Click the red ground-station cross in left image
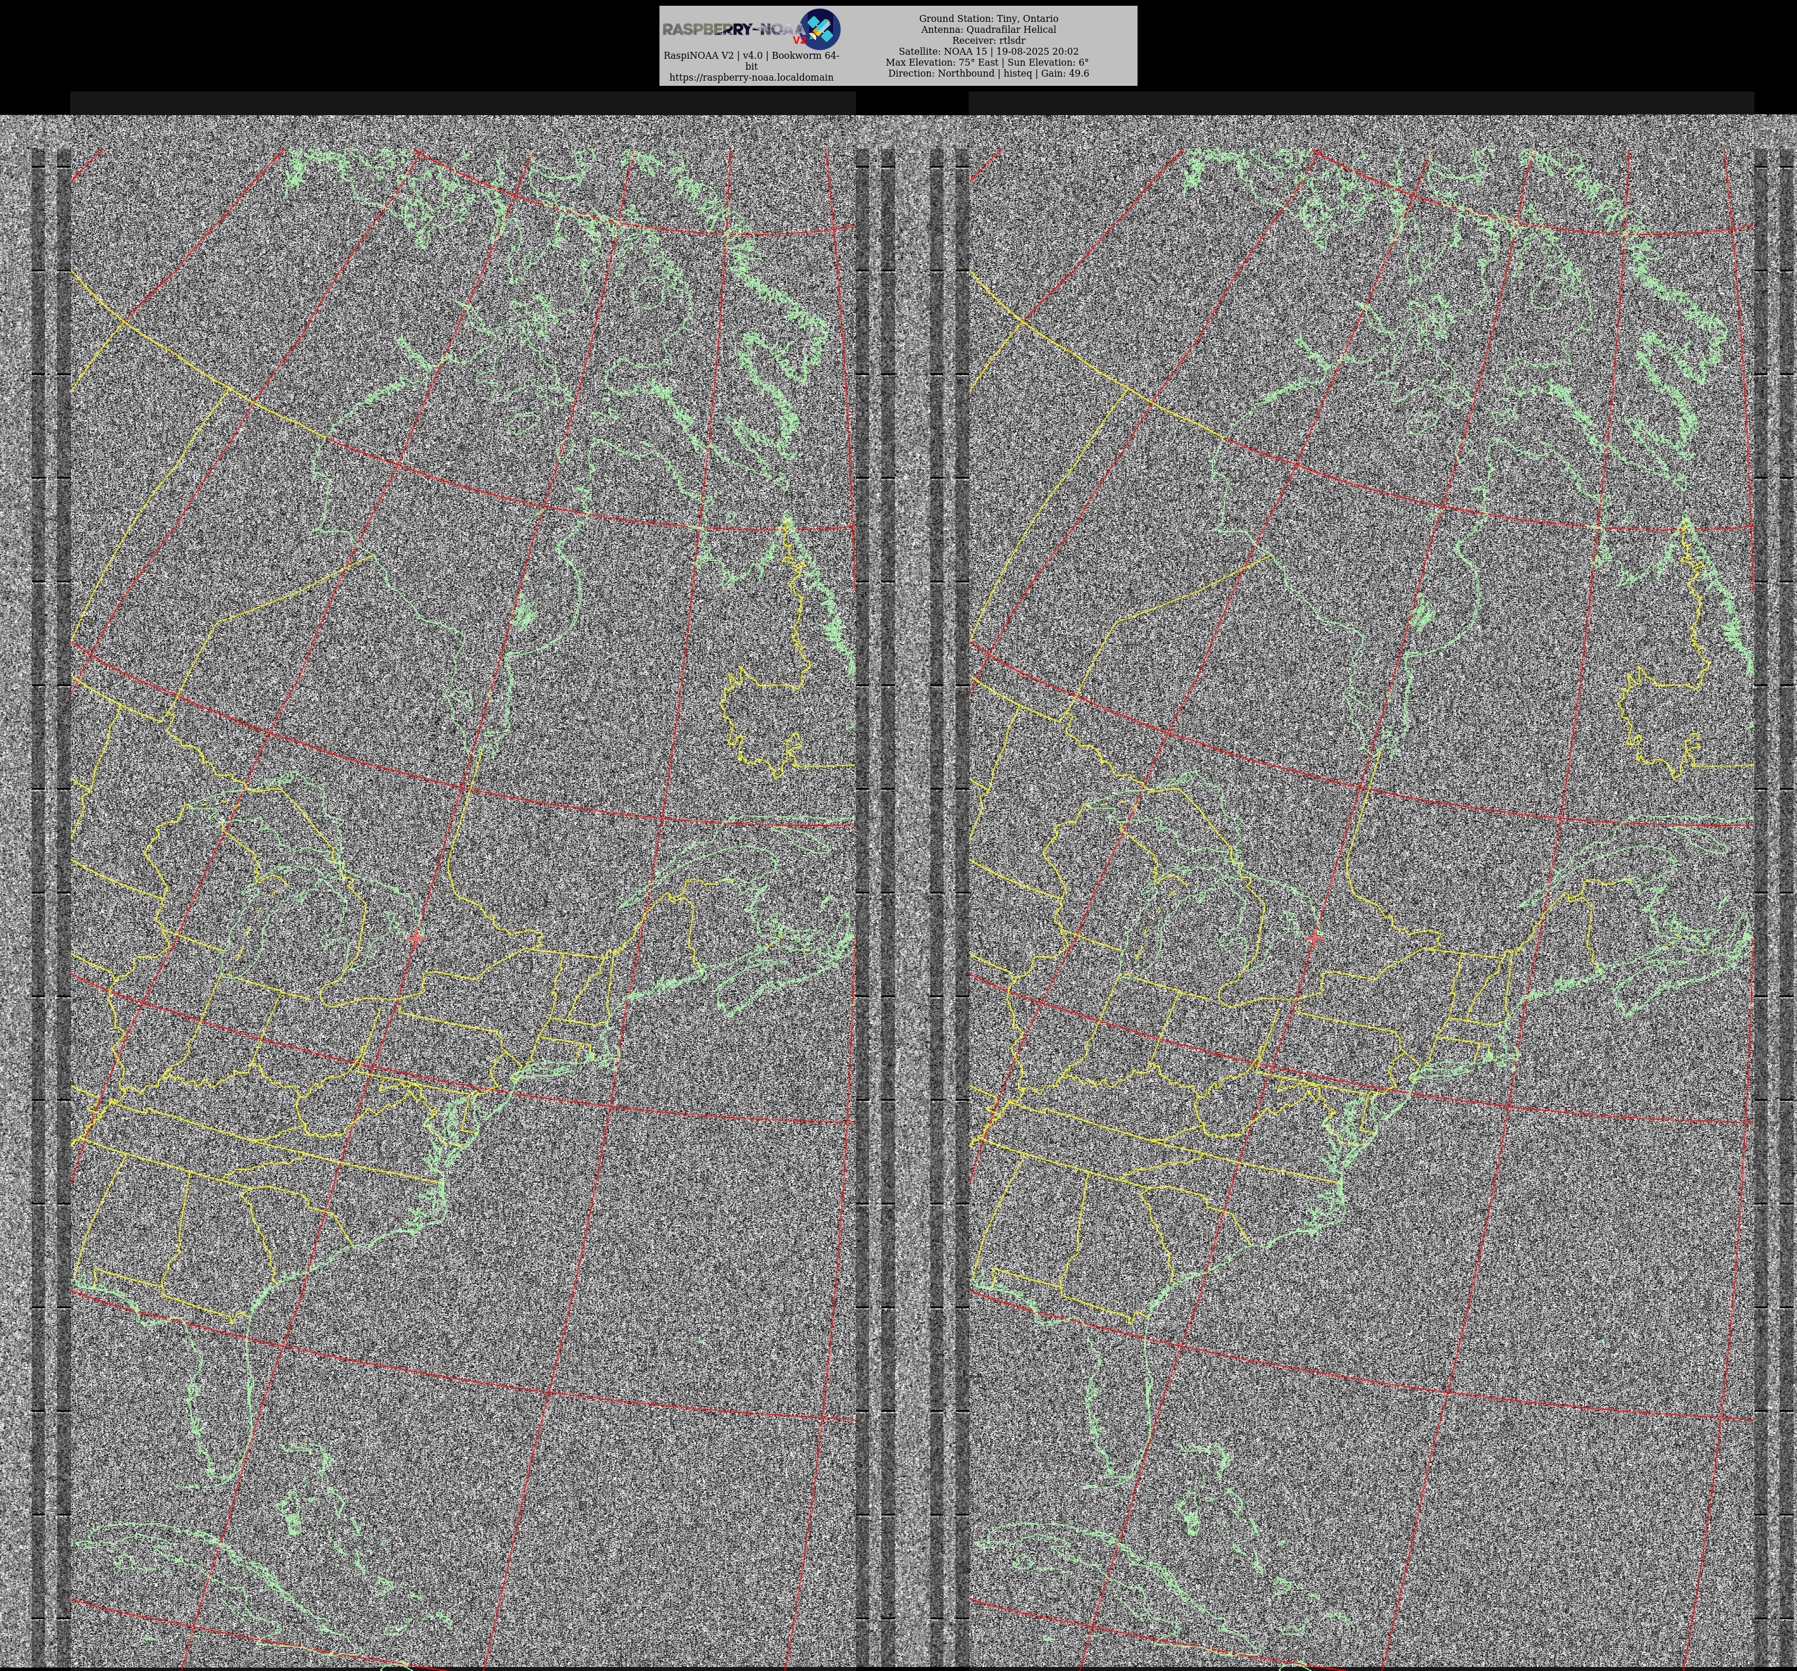Screen dimensions: 1797x1671 click(415, 938)
